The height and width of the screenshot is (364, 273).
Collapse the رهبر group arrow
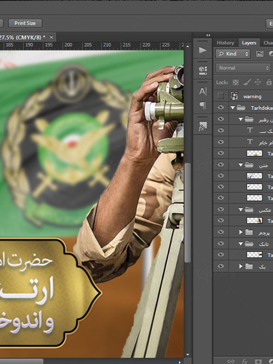coord(241,120)
